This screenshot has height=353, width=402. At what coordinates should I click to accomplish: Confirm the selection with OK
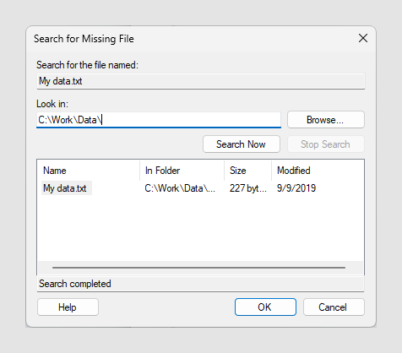pos(265,307)
